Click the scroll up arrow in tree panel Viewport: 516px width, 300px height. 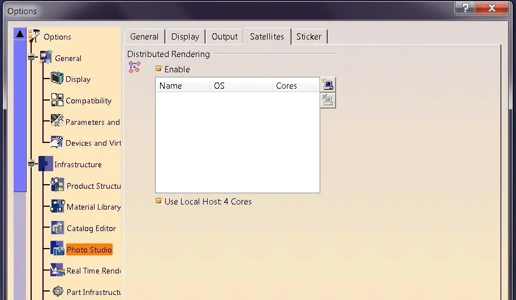click(20, 34)
